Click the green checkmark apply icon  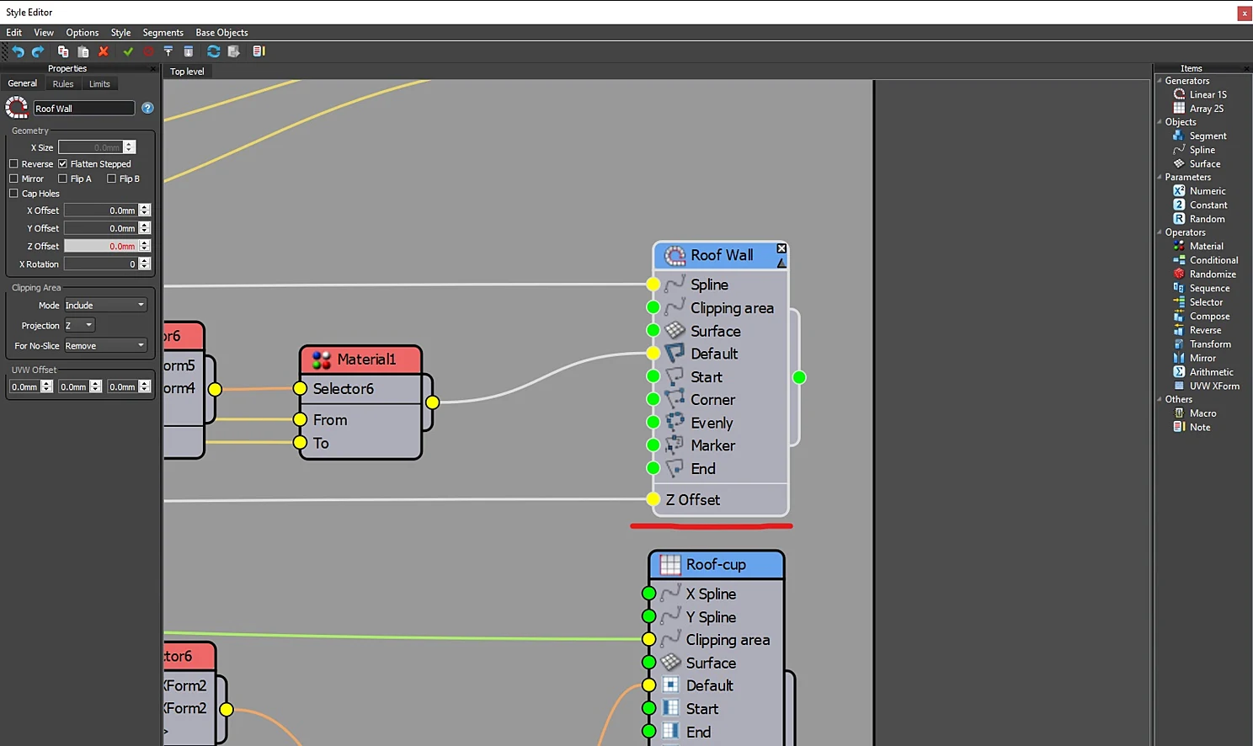point(128,51)
